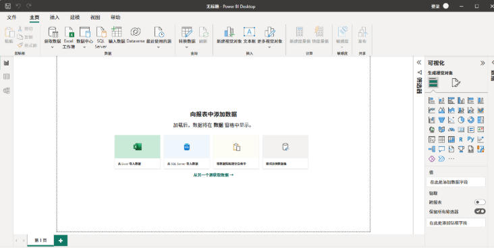Image resolution: width=494 pixels, height=248 pixels.
Task: Select the gauge visual
Action: [x=451, y=129]
